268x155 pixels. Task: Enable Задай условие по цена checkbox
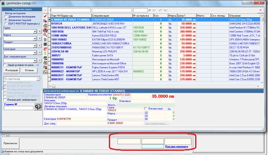[5, 65]
